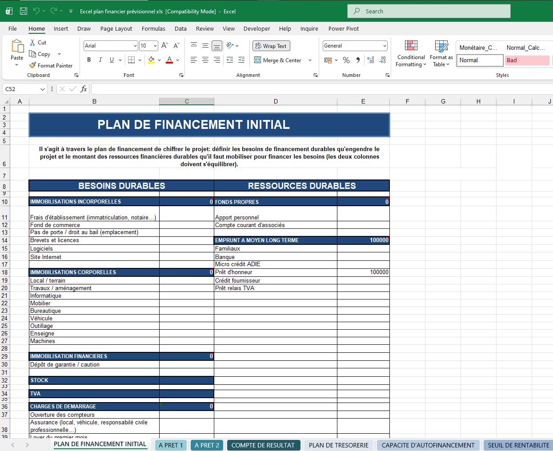Viewport: 553px width, 451px height.
Task: Click the Format Painter brush
Action: click(x=32, y=65)
